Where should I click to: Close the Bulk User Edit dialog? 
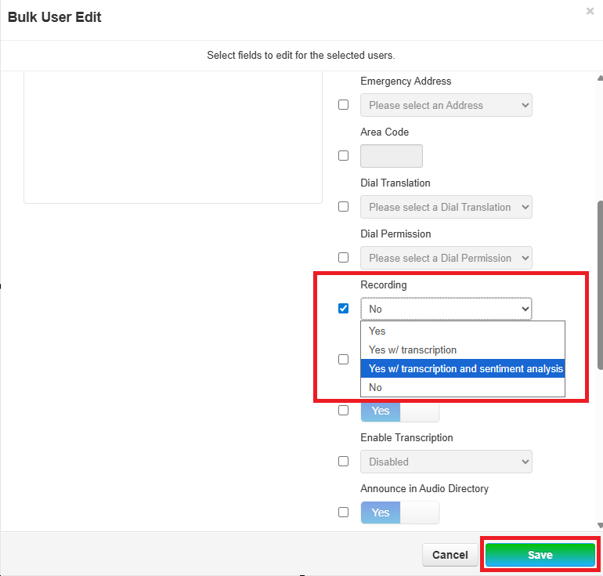(590, 12)
